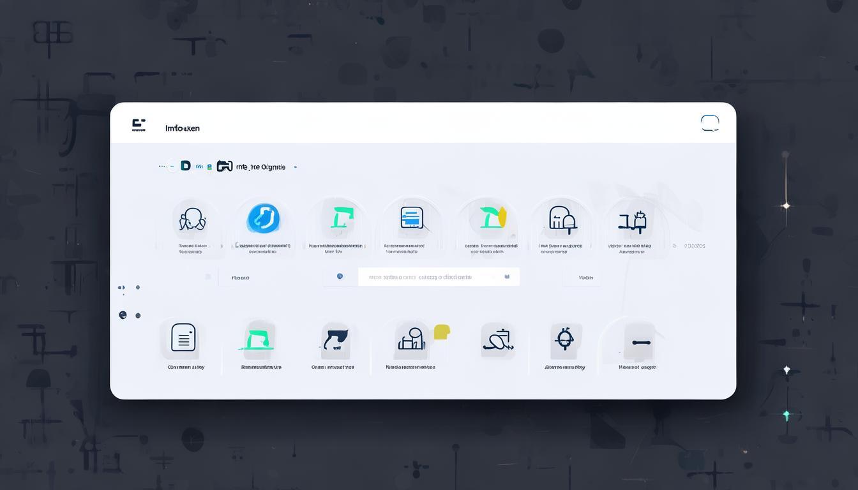Click the blue dot beside the search field
The image size is (858, 490).
[340, 276]
